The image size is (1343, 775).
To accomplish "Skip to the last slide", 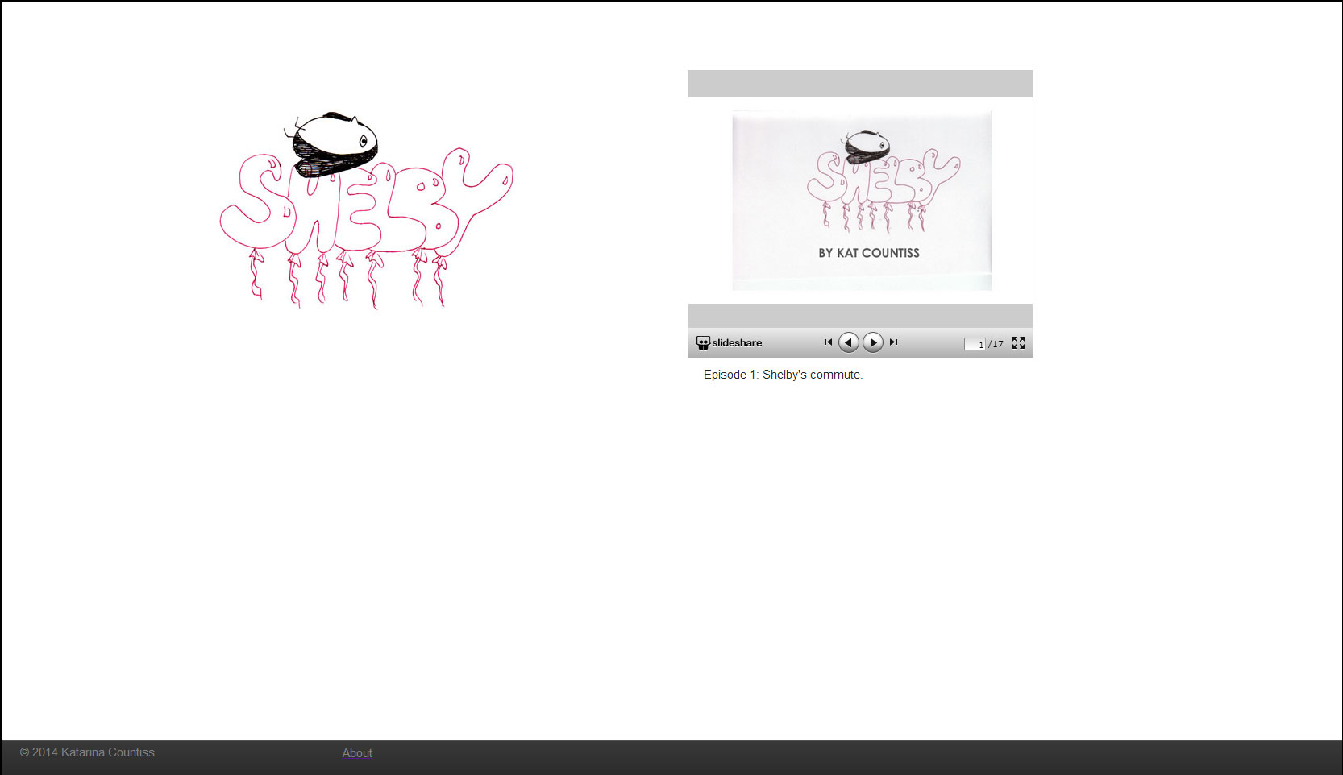I will [x=893, y=342].
